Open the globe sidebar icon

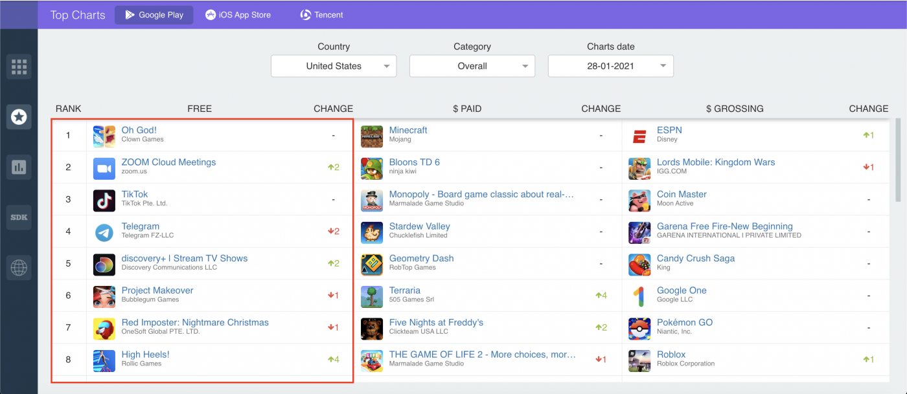point(19,267)
